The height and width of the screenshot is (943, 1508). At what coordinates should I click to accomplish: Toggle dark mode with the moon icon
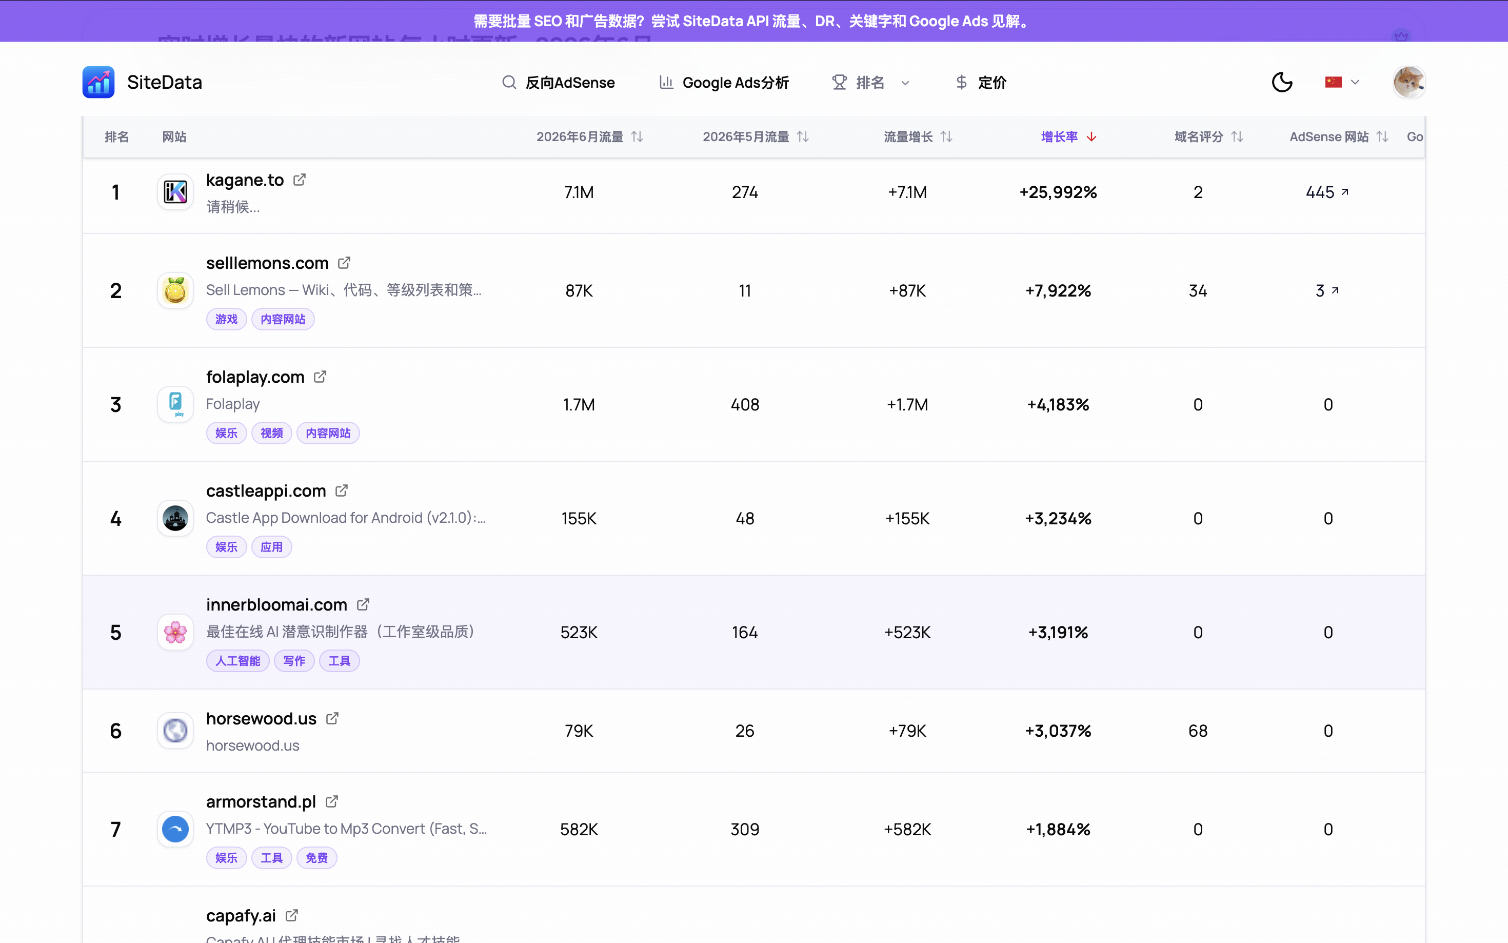point(1282,82)
